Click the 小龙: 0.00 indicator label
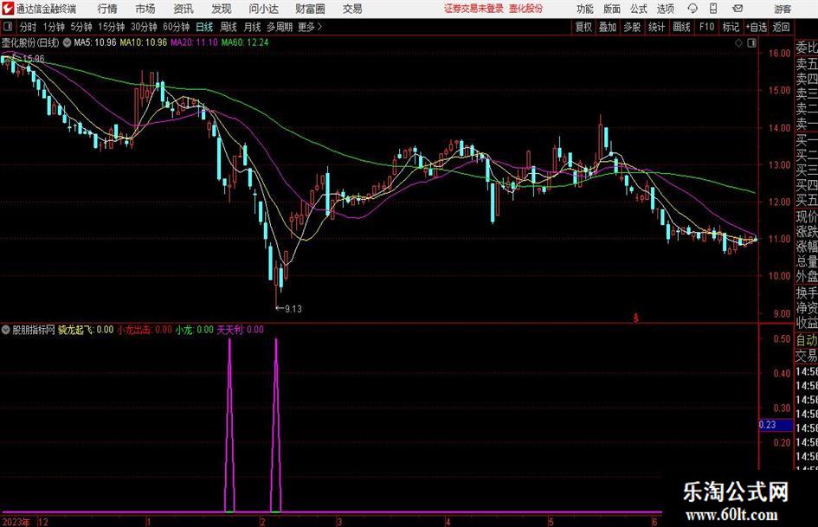Screen dimensions: 818x527 [195, 330]
